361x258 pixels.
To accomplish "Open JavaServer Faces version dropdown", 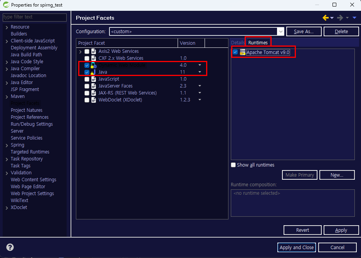I will point(200,86).
